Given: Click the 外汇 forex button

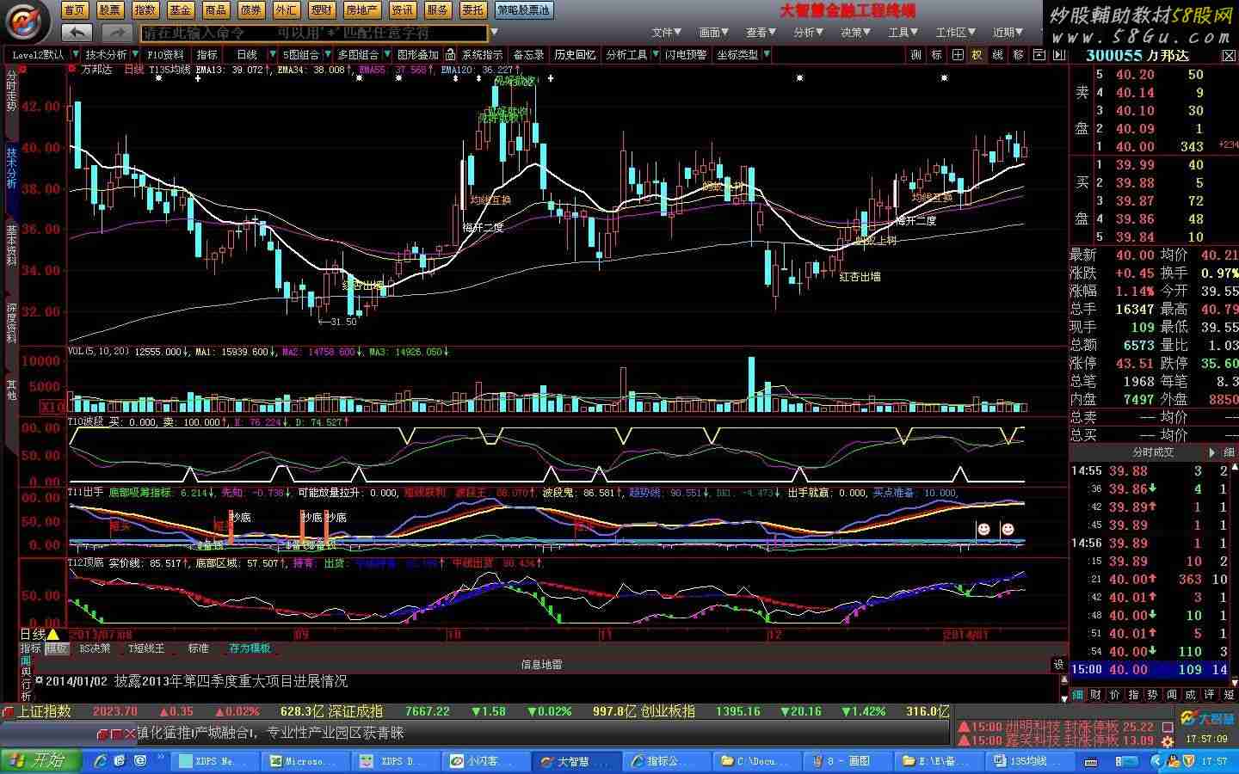Looking at the screenshot, I should (x=286, y=10).
